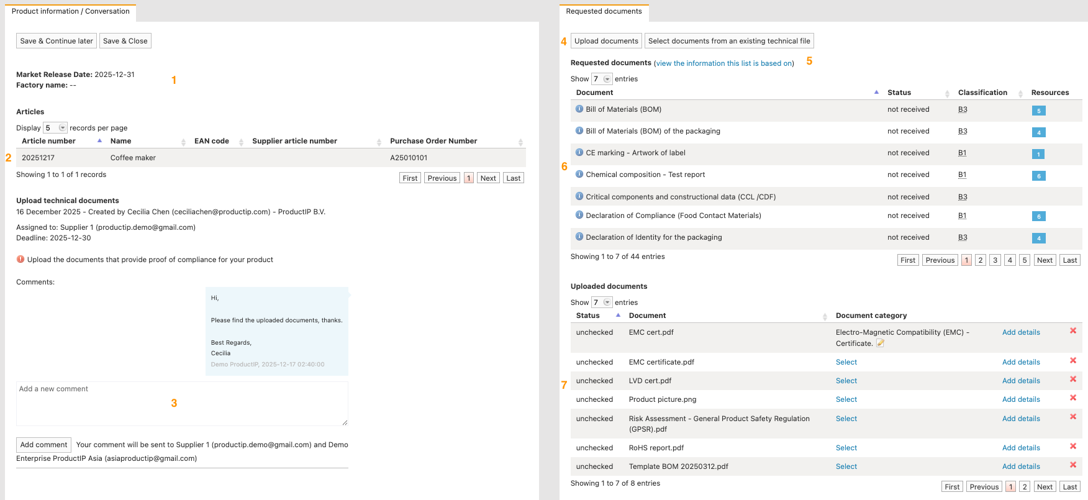Click Upload documents button
Image resolution: width=1088 pixels, height=500 pixels.
coord(606,41)
